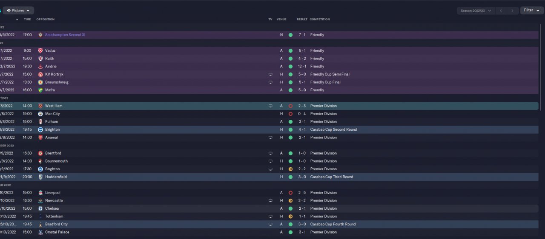545x239 pixels.
Task: Open the Season 2022/23 selector
Action: point(475,11)
